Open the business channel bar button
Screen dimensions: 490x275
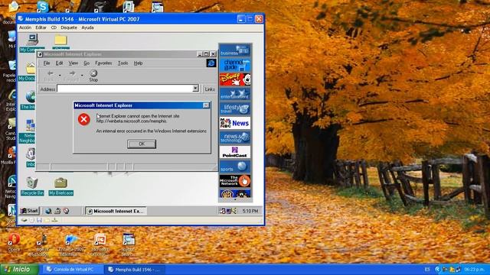235,50
